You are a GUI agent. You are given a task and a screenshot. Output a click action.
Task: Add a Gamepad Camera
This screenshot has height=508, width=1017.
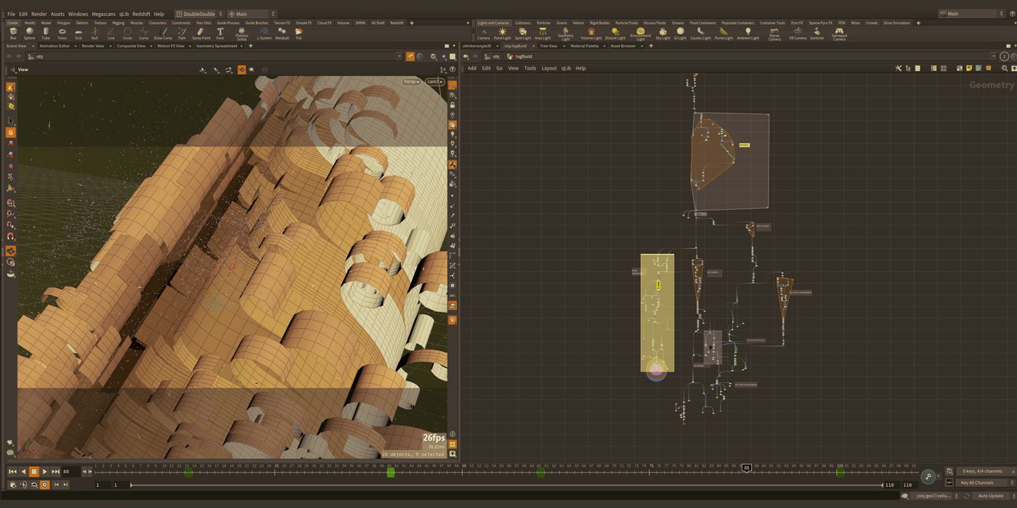[x=839, y=34]
